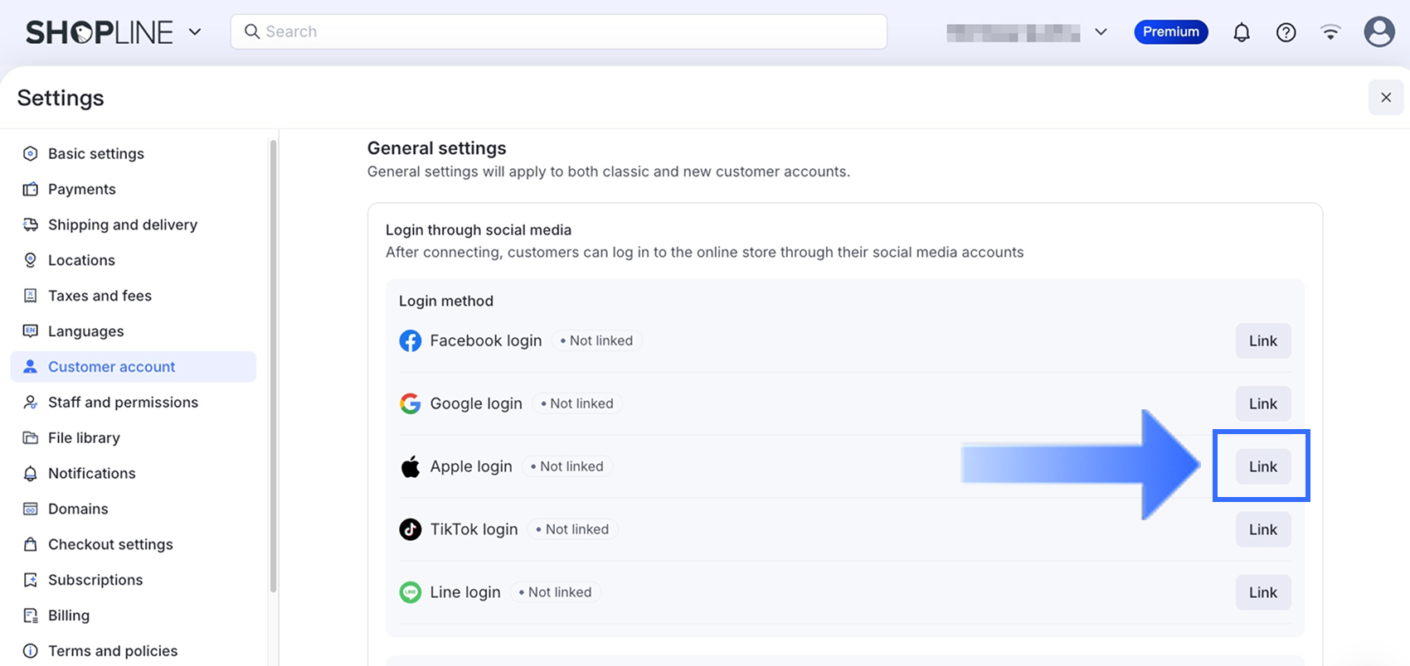1410x666 pixels.
Task: Open the help question mark icon
Action: coord(1286,32)
